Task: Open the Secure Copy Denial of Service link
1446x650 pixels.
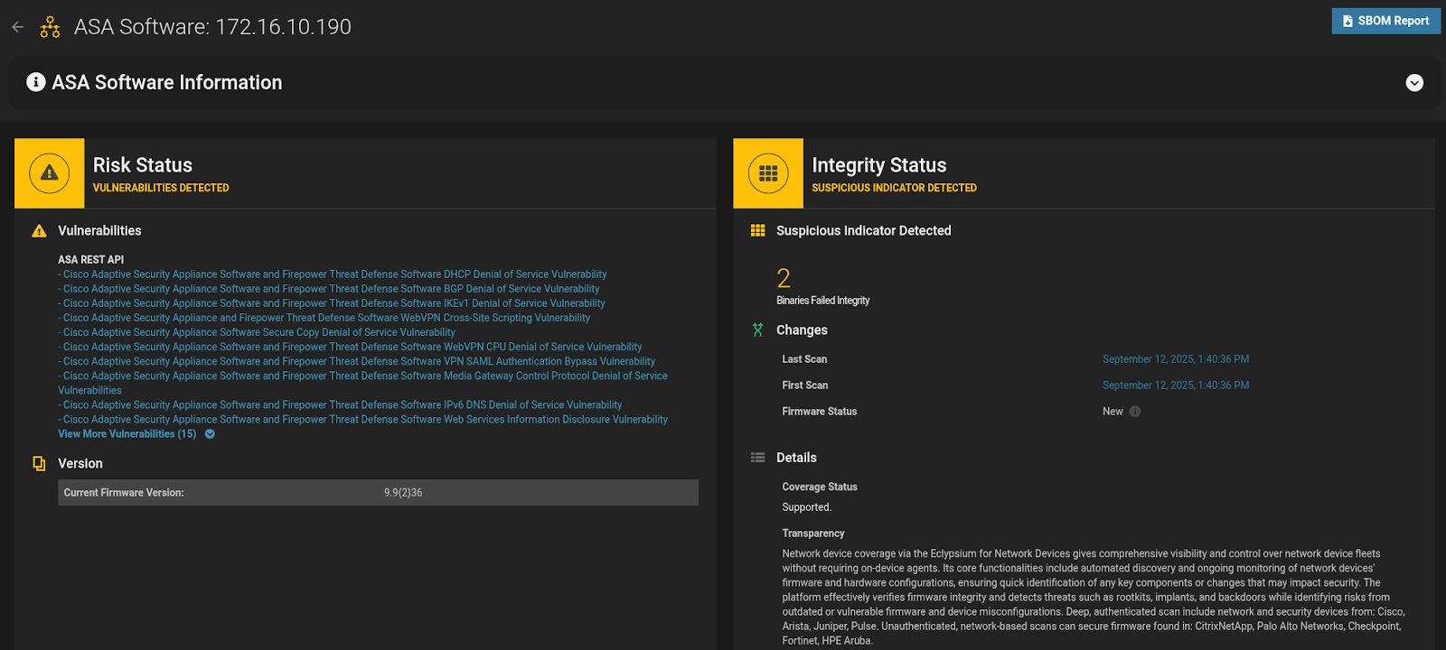Action: pos(257,332)
